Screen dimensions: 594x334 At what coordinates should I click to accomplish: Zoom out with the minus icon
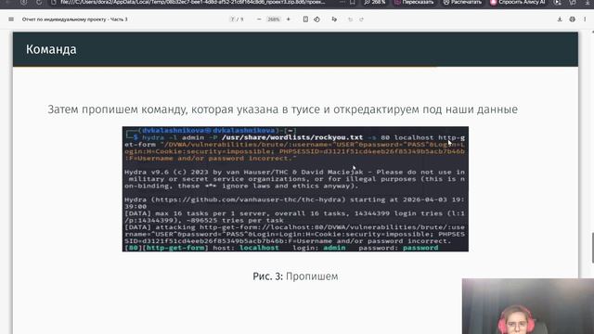[259, 19]
